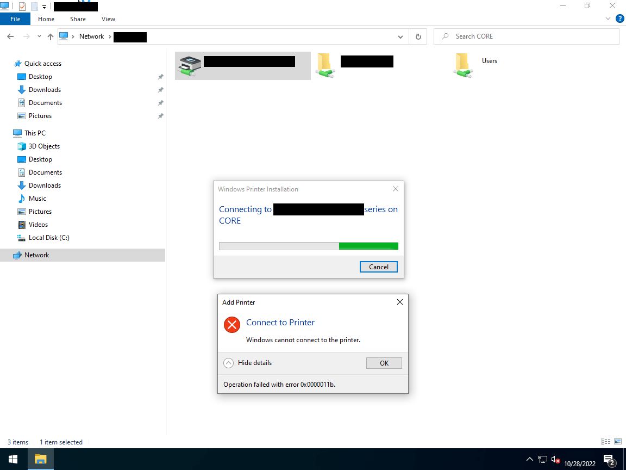This screenshot has width=626, height=470.
Task: Click the muted volume tray icon
Action: point(555,459)
